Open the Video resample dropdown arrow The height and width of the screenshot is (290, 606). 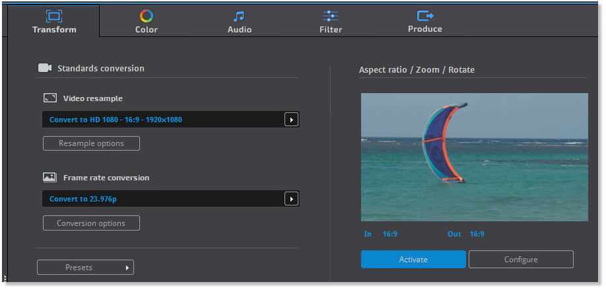point(291,120)
